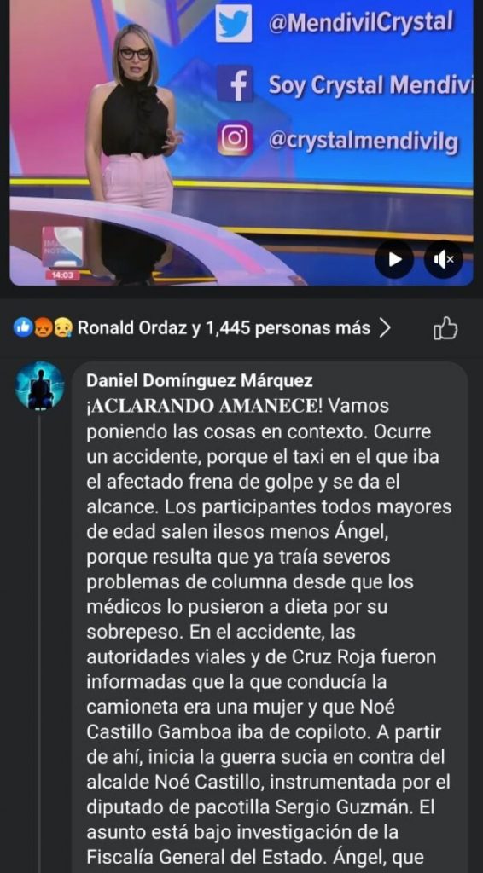Screen dimensions: 483x873
Task: Click the Facebook logo in video
Action: coord(235,84)
